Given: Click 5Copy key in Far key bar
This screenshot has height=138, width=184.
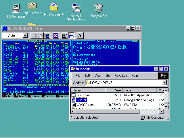Looking at the screenshot, I should 63,96.
